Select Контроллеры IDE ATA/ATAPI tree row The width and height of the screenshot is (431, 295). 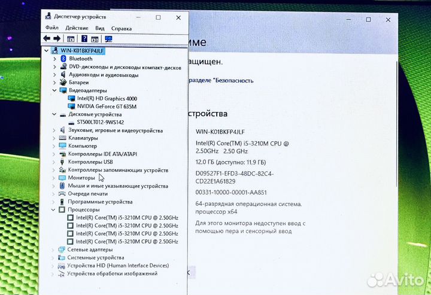coord(102,154)
